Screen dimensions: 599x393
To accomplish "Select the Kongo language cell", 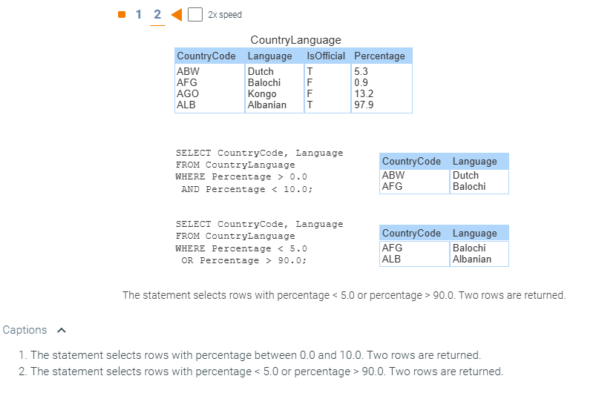I will pyautogui.click(x=262, y=94).
